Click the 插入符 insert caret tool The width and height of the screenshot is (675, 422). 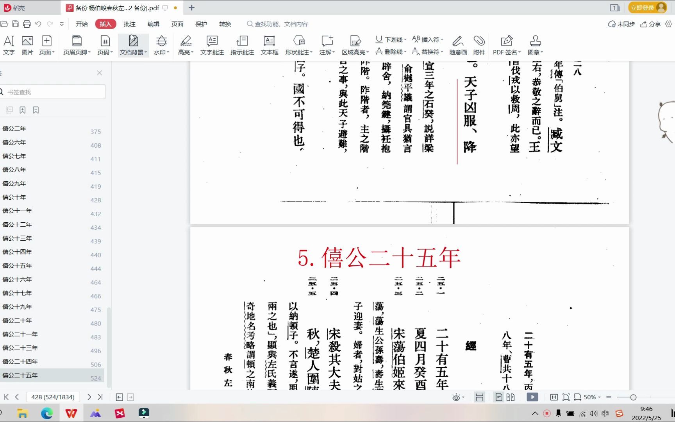coord(428,39)
